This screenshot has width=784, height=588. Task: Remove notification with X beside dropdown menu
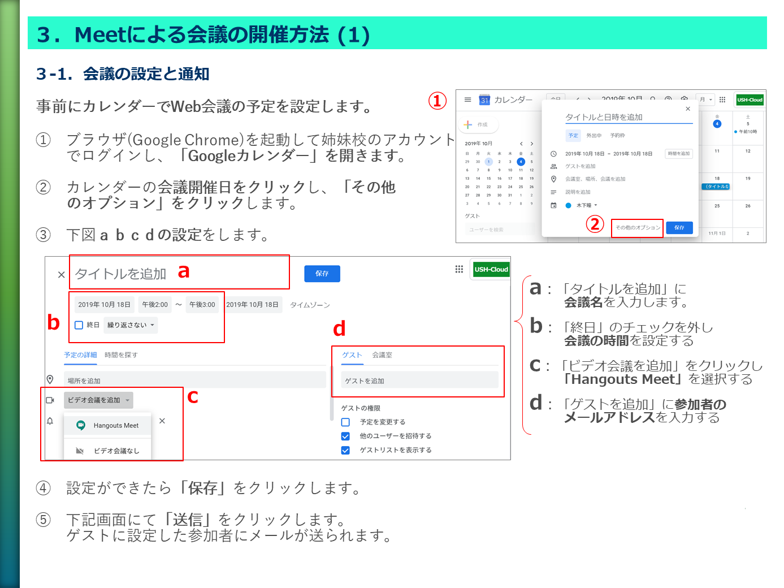(162, 421)
